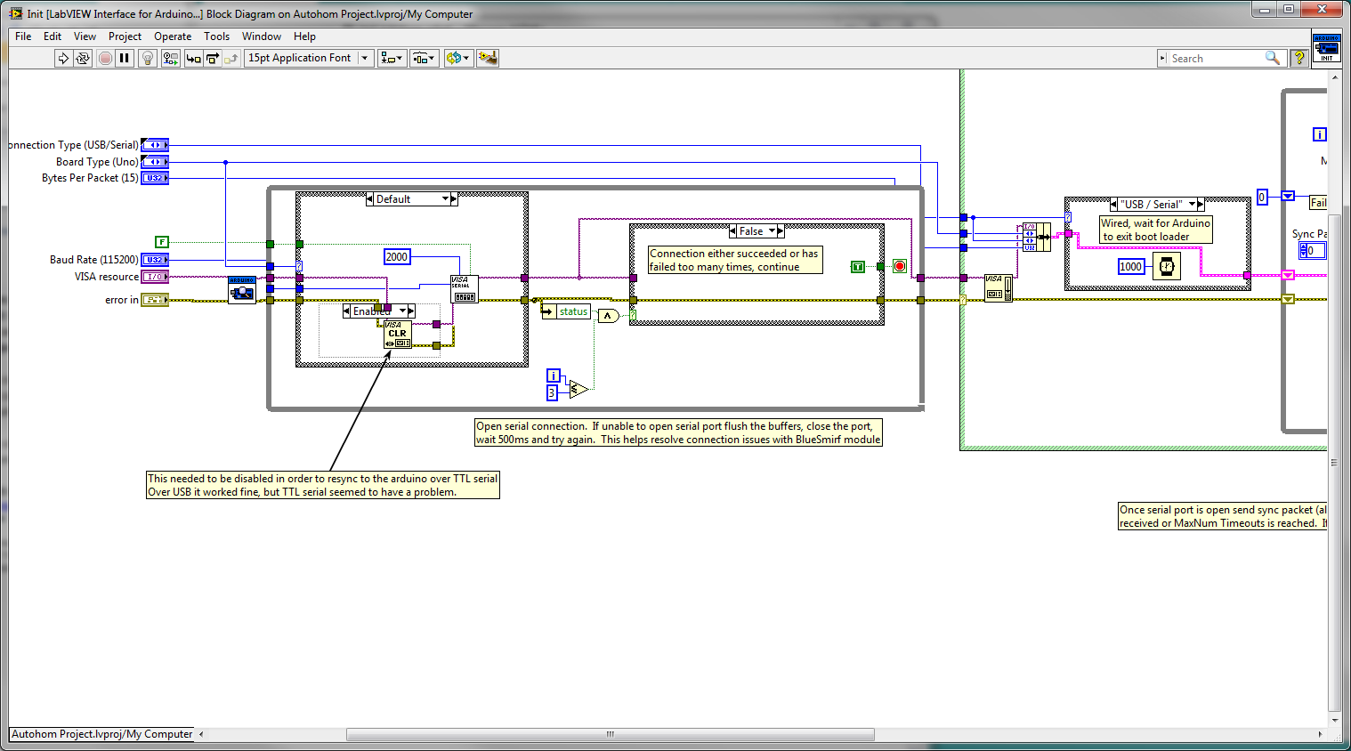1351x751 pixels.
Task: Open the View menu
Action: point(85,36)
